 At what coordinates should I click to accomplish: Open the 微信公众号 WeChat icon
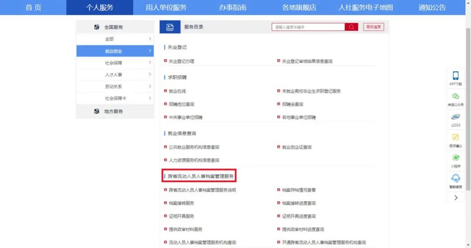click(455, 96)
